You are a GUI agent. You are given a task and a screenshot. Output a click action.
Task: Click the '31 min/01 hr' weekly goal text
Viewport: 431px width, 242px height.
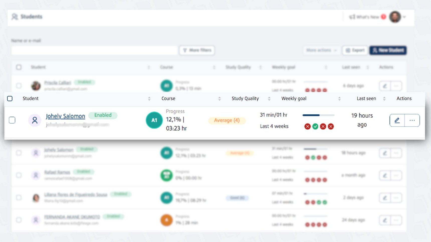274,115
